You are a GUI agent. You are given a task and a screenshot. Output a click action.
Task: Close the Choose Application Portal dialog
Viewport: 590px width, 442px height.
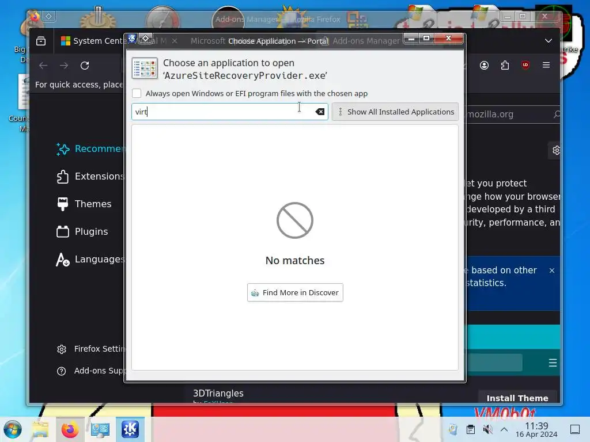(448, 39)
